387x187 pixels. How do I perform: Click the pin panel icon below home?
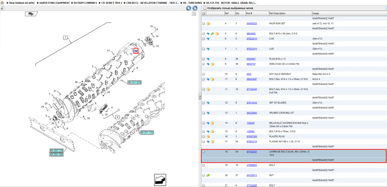(2, 8)
